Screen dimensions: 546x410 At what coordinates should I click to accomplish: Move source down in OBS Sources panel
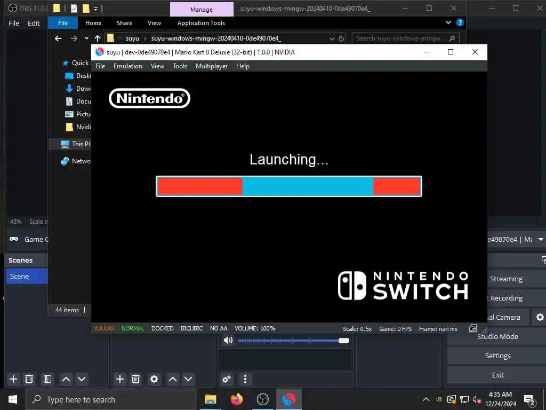pyautogui.click(x=188, y=379)
